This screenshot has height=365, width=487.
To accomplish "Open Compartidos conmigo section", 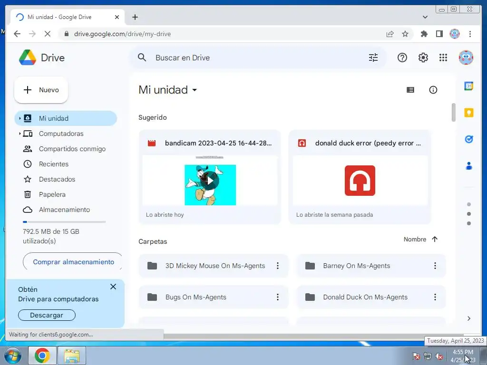I will tap(72, 149).
